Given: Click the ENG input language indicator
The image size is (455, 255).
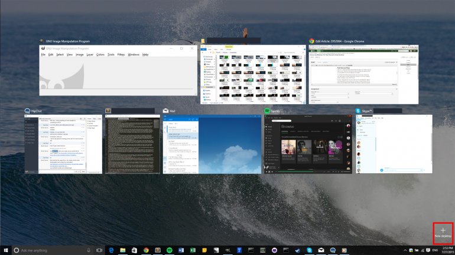Looking at the screenshot, I should coord(435,250).
